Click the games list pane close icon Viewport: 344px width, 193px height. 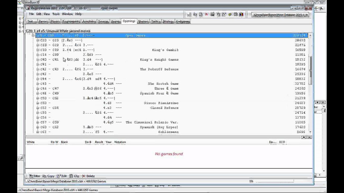point(309,138)
